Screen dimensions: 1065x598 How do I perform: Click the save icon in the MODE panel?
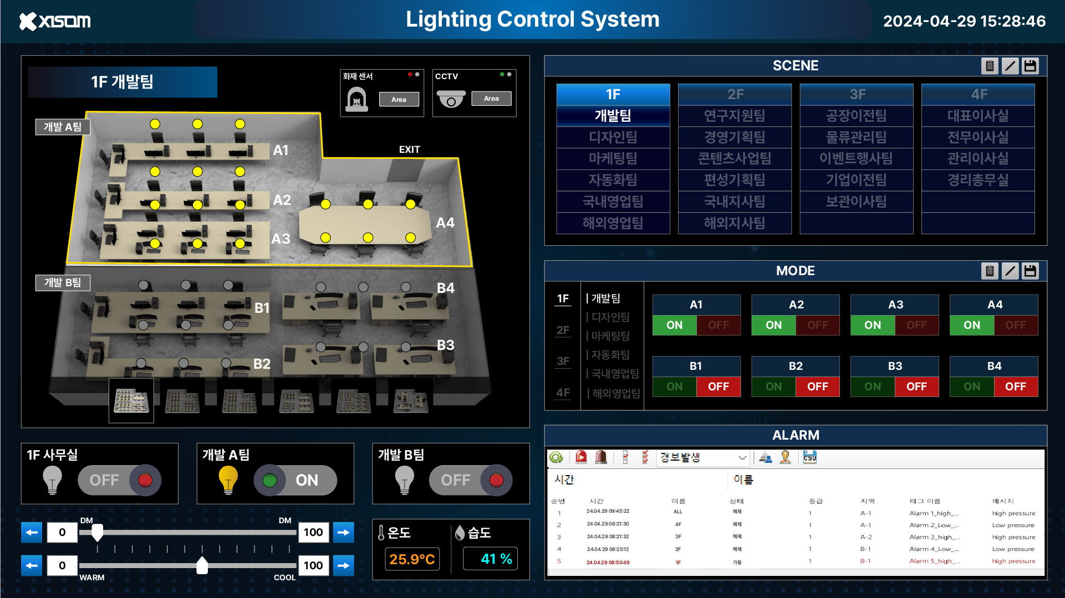[1030, 271]
